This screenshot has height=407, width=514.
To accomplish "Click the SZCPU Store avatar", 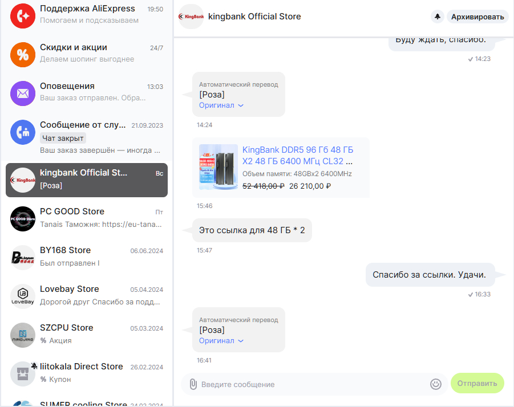I will [x=23, y=335].
